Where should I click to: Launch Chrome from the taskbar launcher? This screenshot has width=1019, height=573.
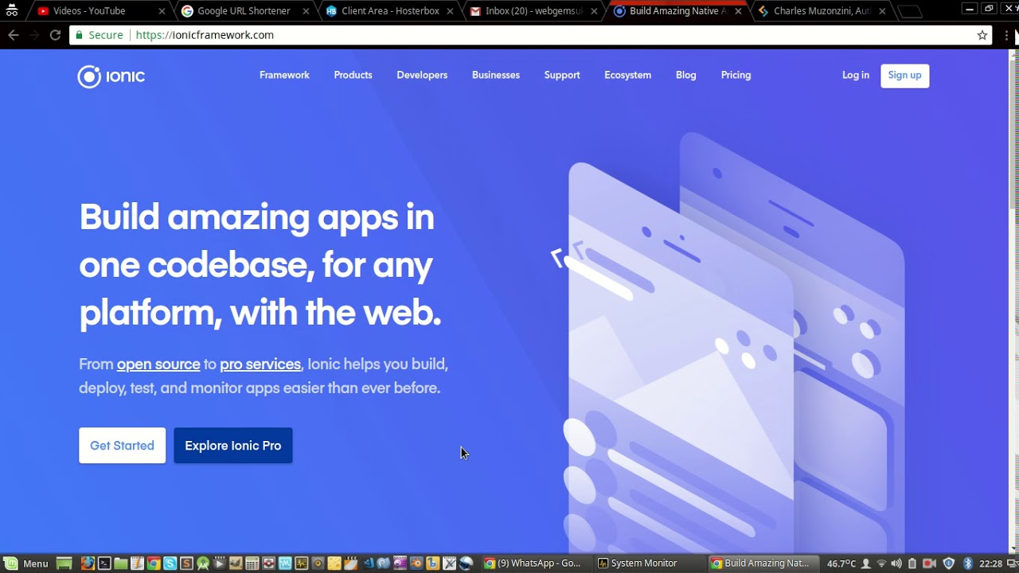tap(154, 563)
